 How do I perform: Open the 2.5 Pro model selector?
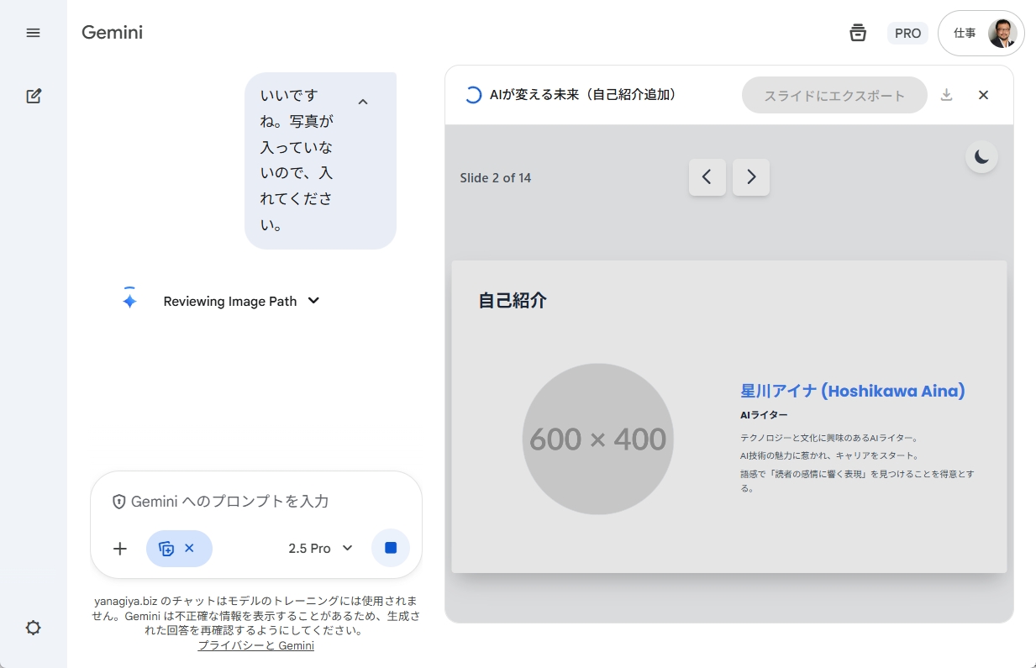(320, 548)
